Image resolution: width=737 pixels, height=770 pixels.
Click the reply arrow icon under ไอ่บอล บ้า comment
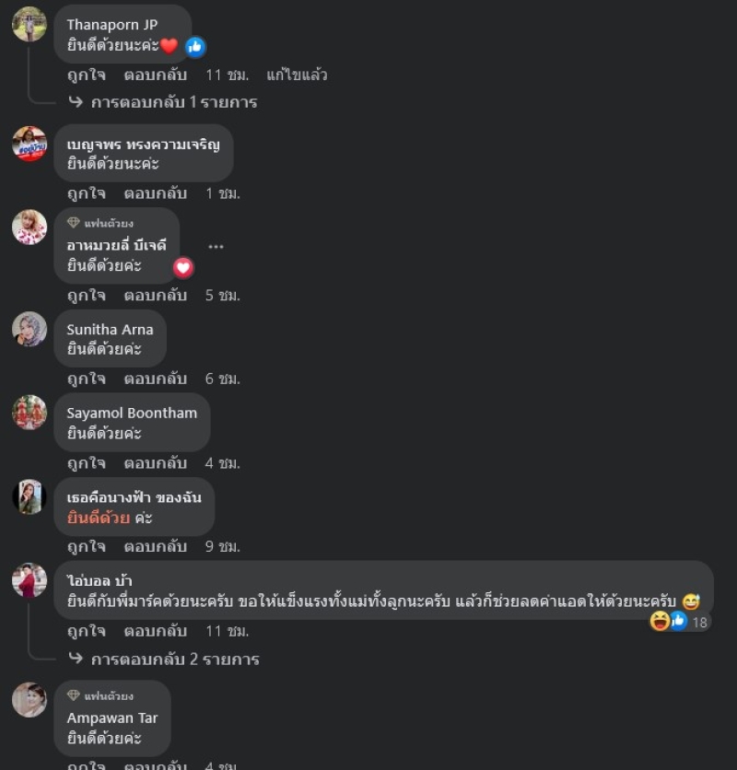click(76, 658)
